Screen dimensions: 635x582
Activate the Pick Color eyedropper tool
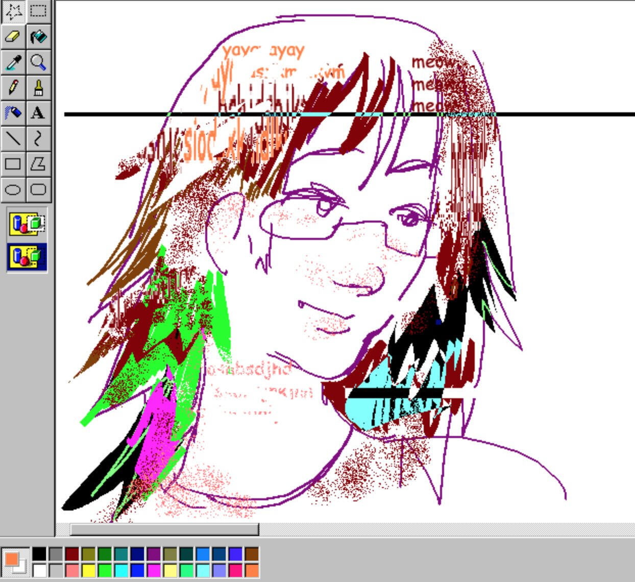click(13, 62)
